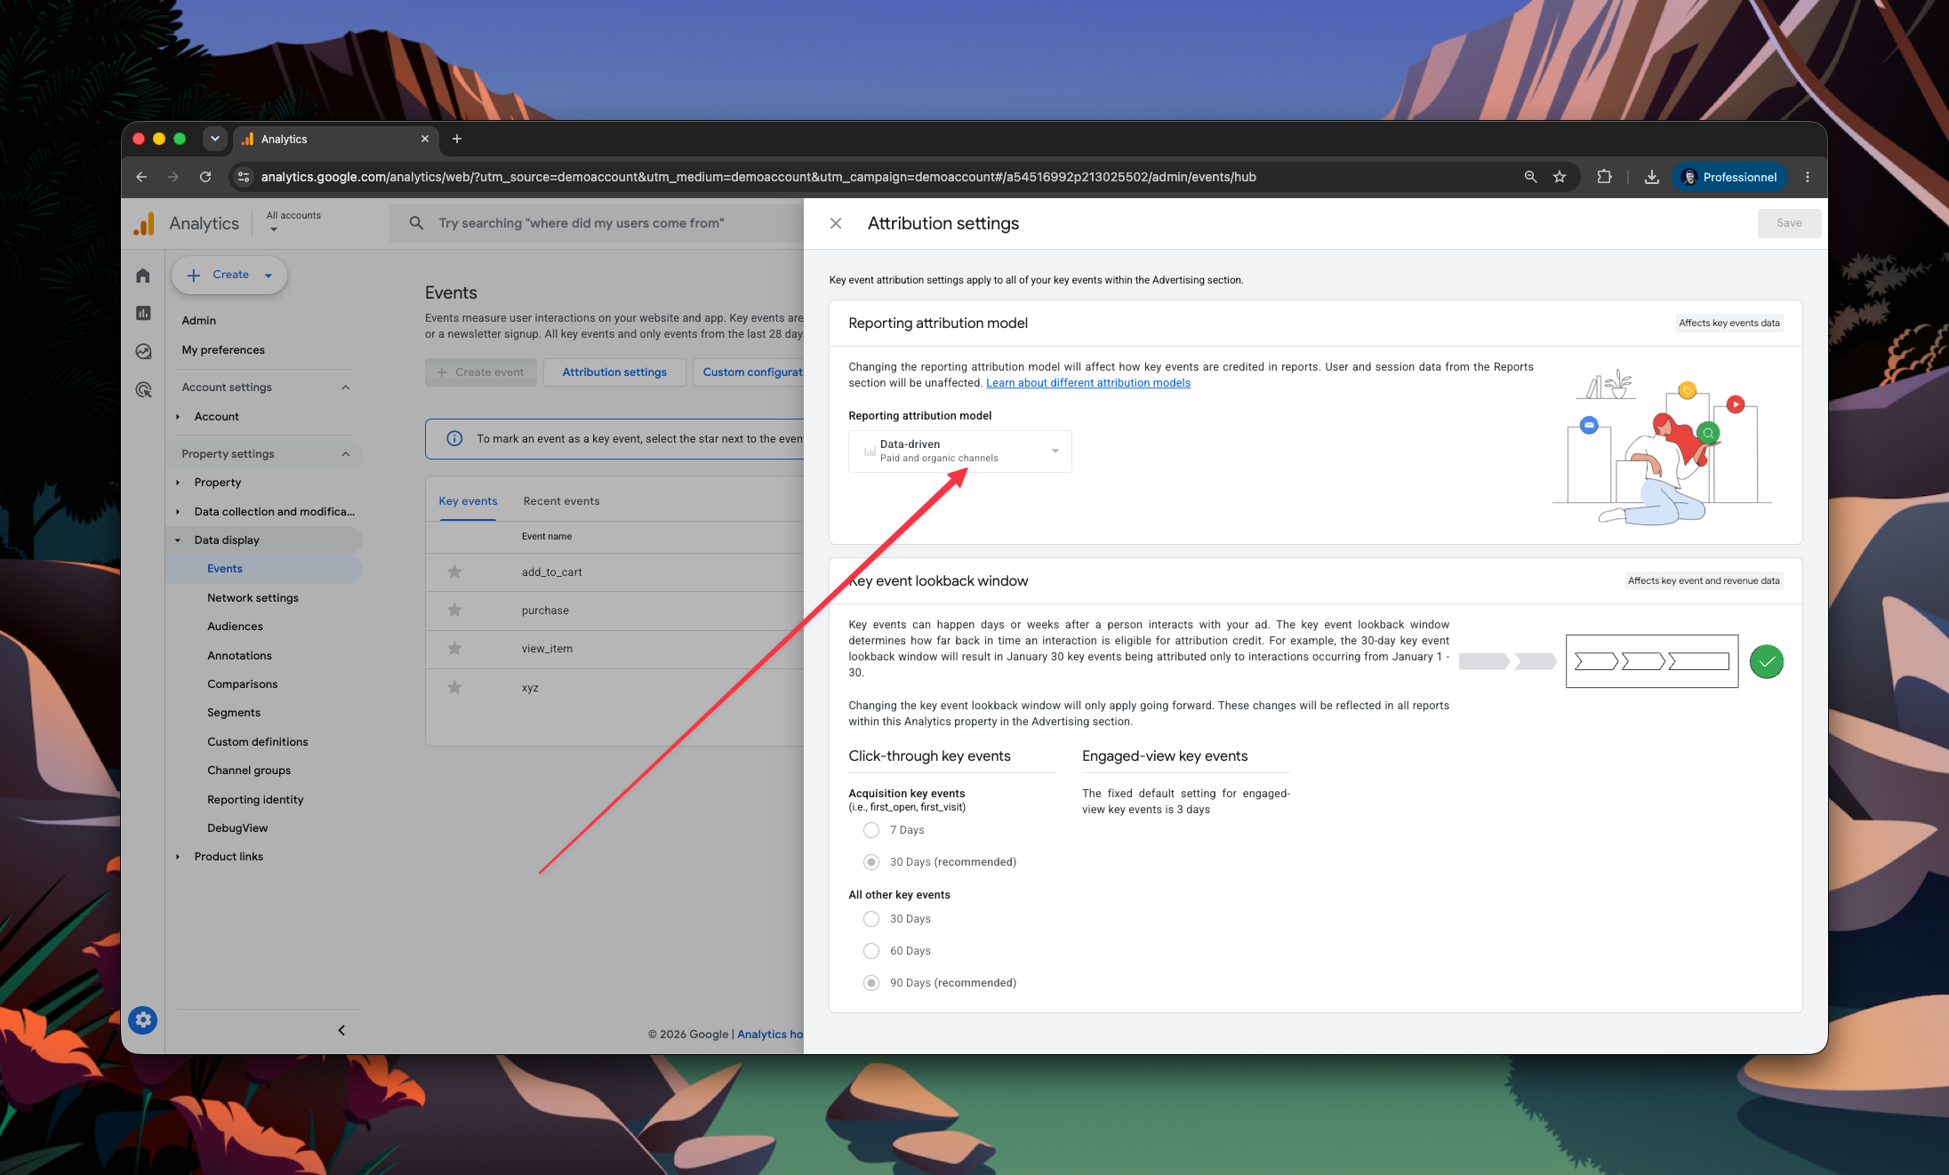Open the Create dropdown button
This screenshot has height=1175, width=1949.
[x=229, y=276]
